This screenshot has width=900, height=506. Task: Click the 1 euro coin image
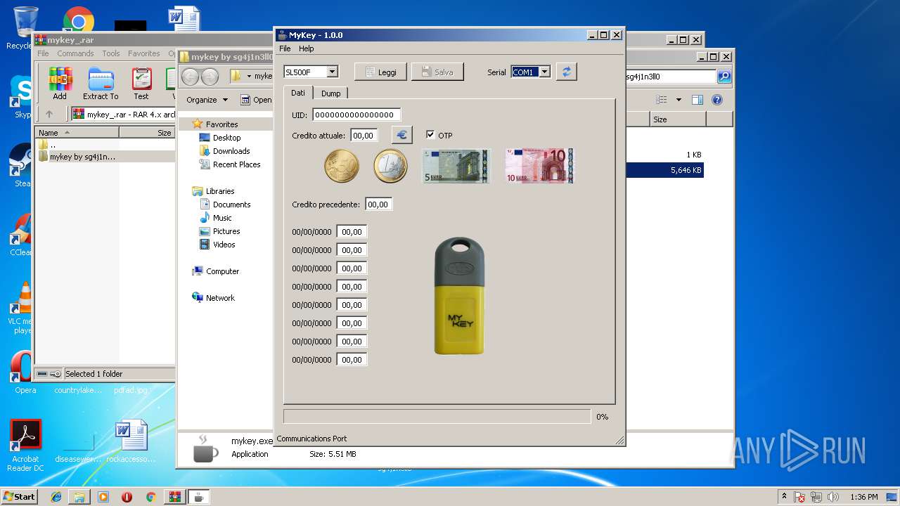(x=390, y=167)
